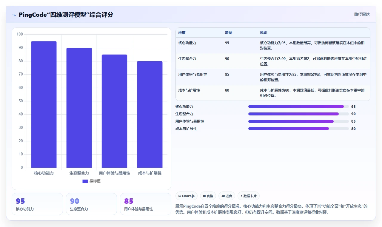
Task: Click the 维度 column header
Action: click(182, 33)
